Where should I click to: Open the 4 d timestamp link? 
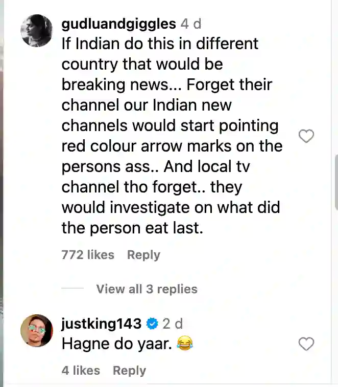191,24
